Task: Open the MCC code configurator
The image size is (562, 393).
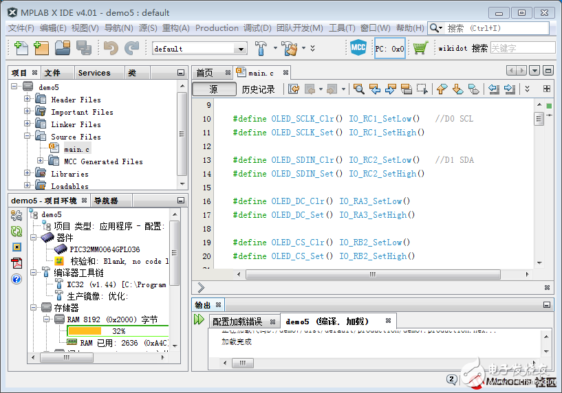Action: pos(358,48)
